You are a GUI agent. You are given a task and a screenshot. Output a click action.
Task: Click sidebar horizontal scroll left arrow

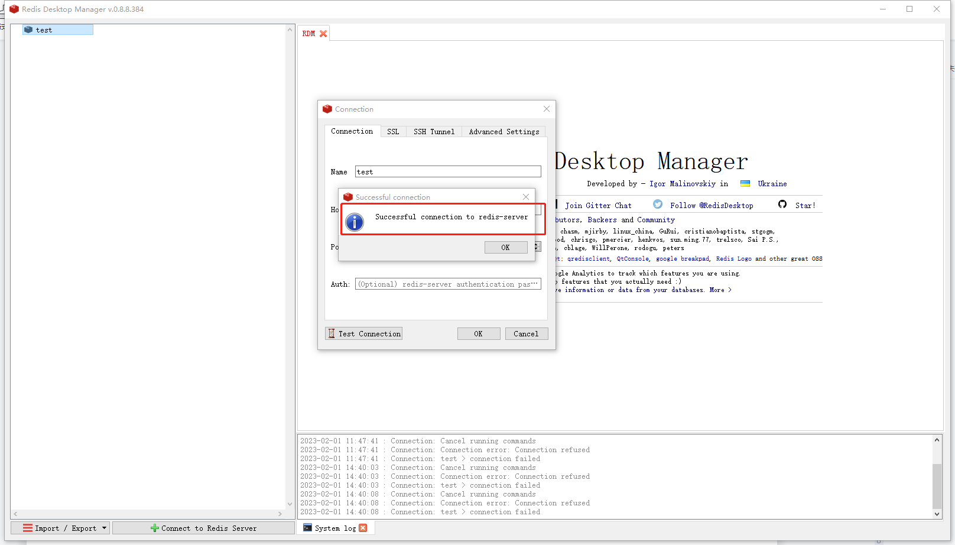[15, 514]
